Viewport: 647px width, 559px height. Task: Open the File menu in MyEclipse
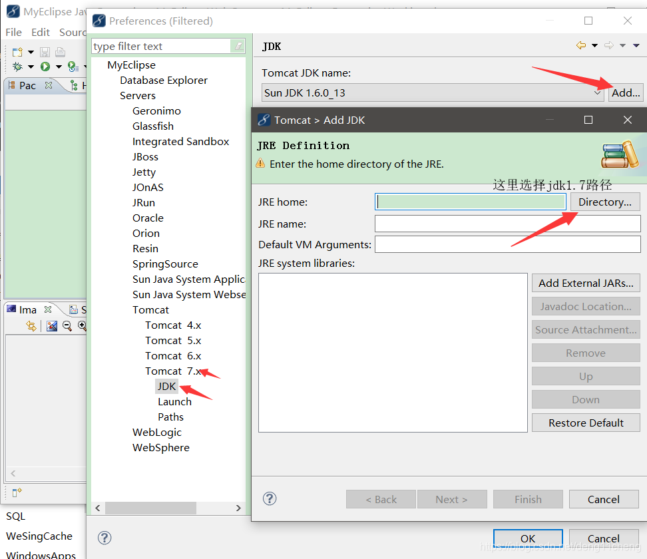(x=13, y=32)
